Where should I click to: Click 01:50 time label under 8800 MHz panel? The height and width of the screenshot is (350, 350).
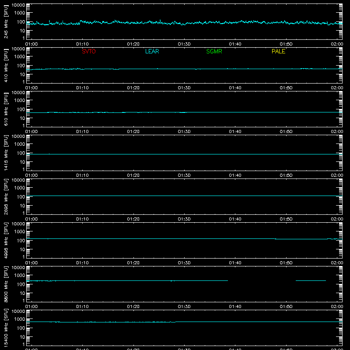click(x=286, y=307)
